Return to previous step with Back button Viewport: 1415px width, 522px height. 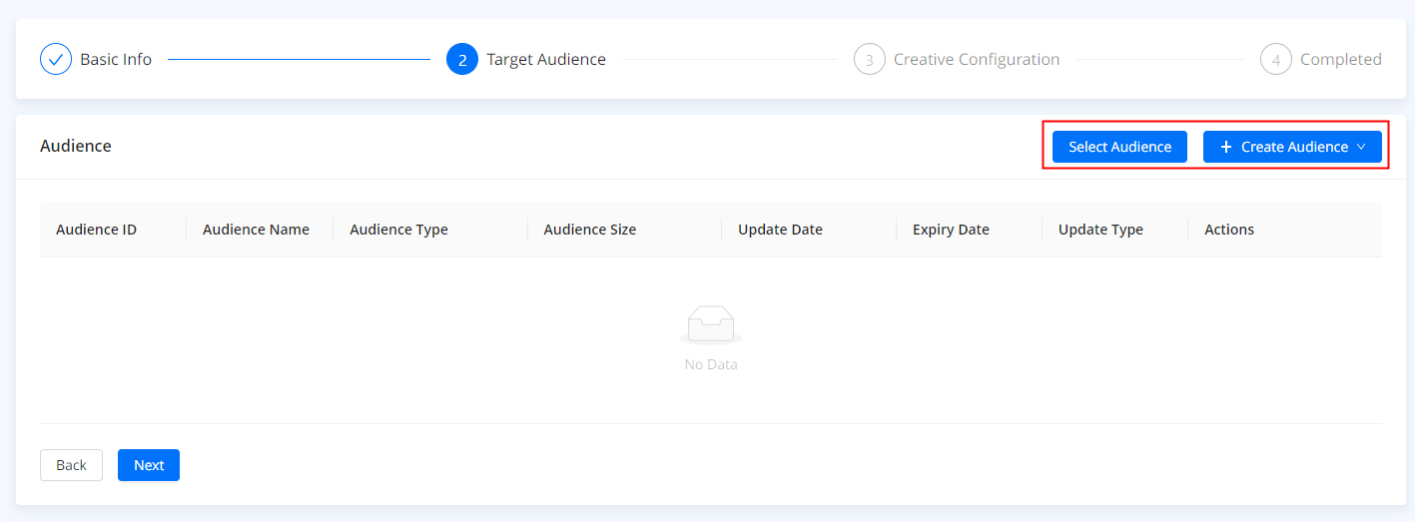[x=71, y=465]
